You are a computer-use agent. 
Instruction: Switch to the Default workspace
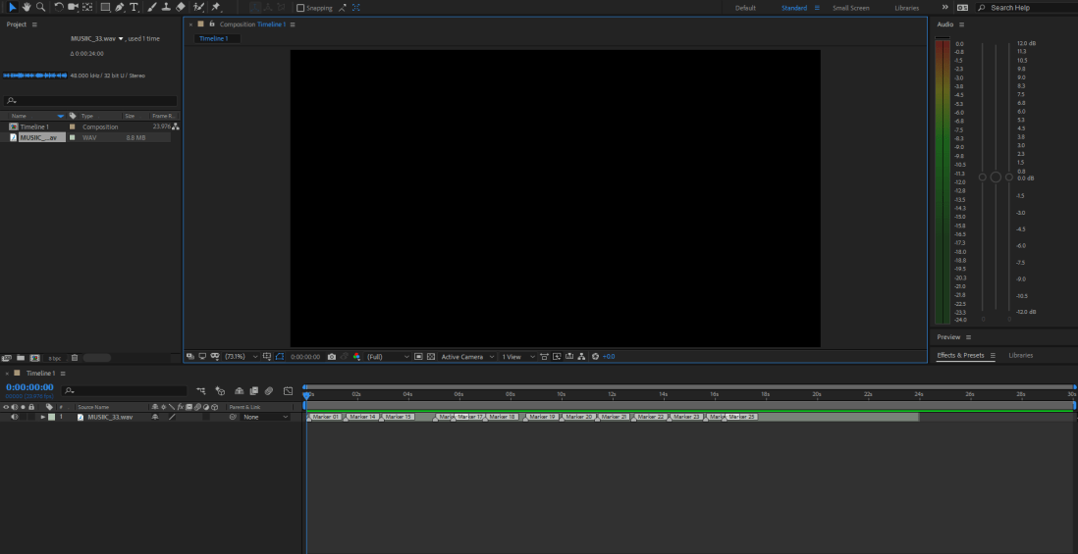(x=745, y=8)
